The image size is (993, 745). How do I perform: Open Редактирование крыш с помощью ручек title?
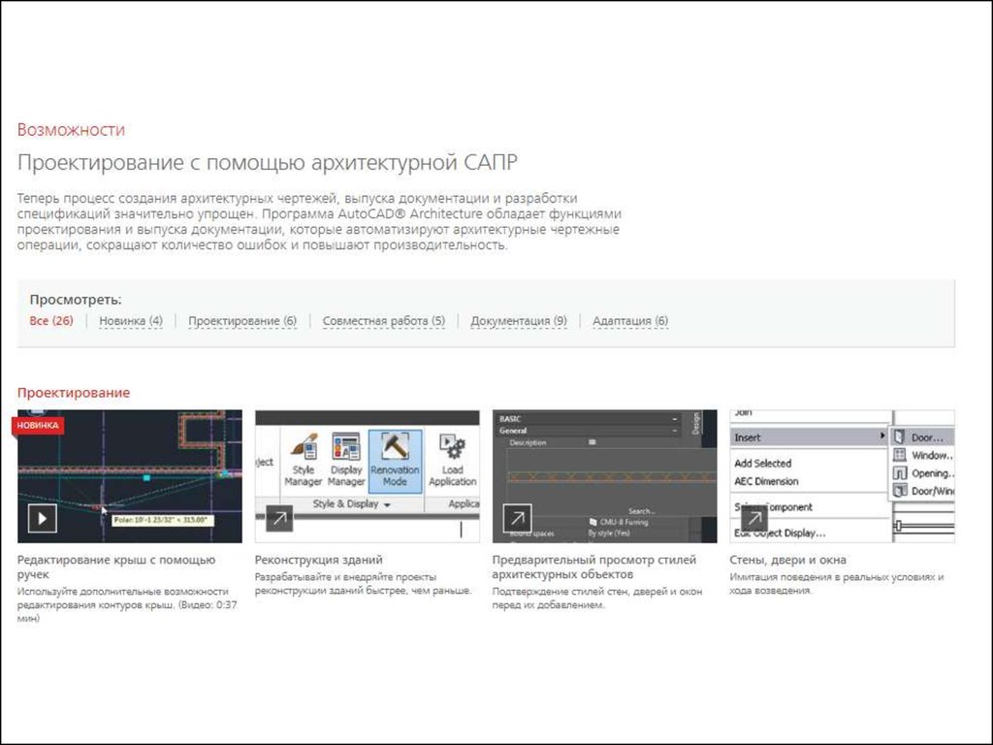pyautogui.click(x=116, y=567)
